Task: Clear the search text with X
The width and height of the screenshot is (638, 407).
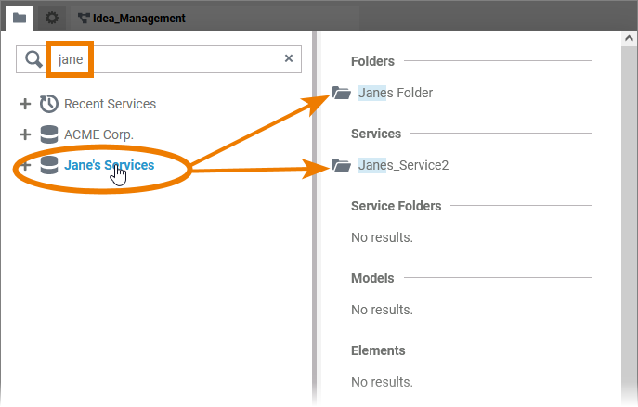Action: point(288,58)
